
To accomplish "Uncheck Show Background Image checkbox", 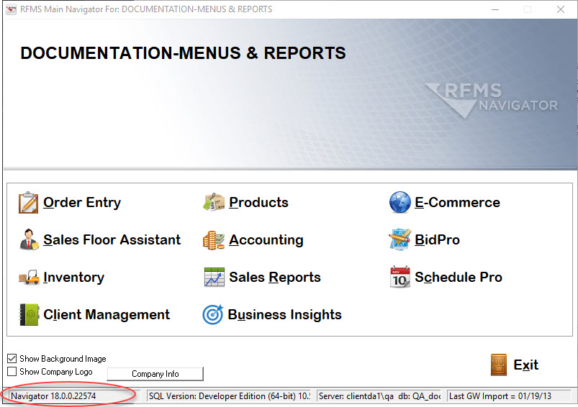I will [12, 358].
